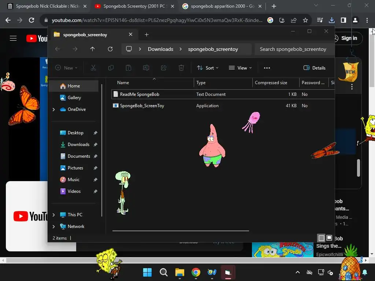Open the View dropdown menu
This screenshot has width=375, height=281.
(x=240, y=68)
